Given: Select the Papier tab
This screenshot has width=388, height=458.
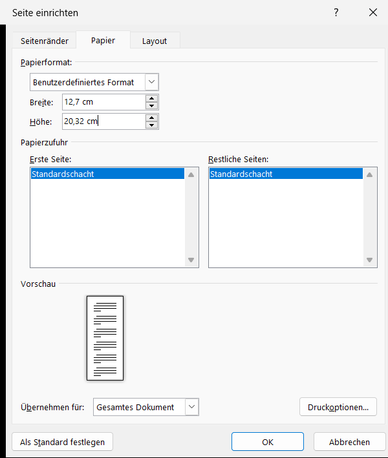Looking at the screenshot, I should (103, 40).
